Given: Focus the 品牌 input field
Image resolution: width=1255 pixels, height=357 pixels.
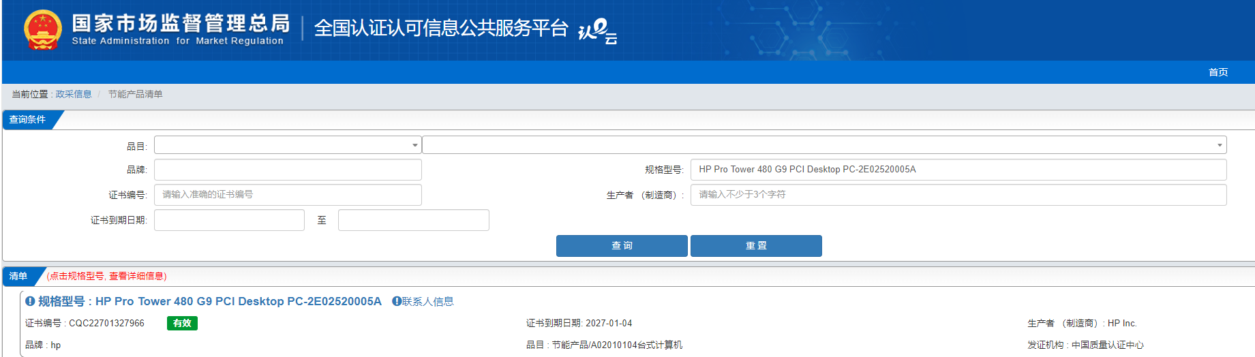Looking at the screenshot, I should tap(288, 170).
